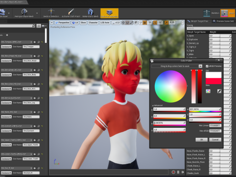Select the translate gizmo in viewport toolbar
236x177 pixels.
123,23
